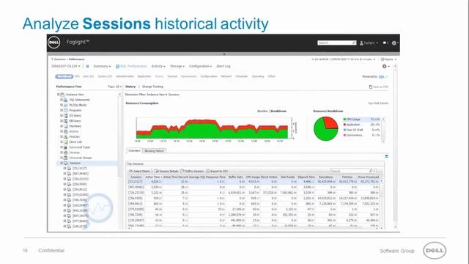
Task: Click the View as PDF link
Action: [381, 87]
